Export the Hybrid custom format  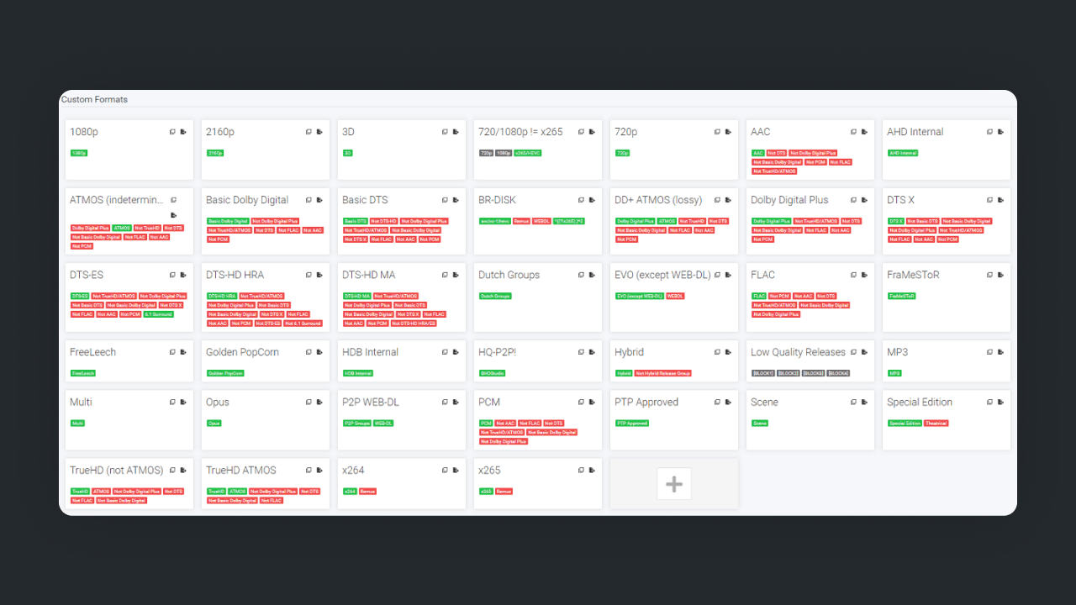(x=728, y=352)
